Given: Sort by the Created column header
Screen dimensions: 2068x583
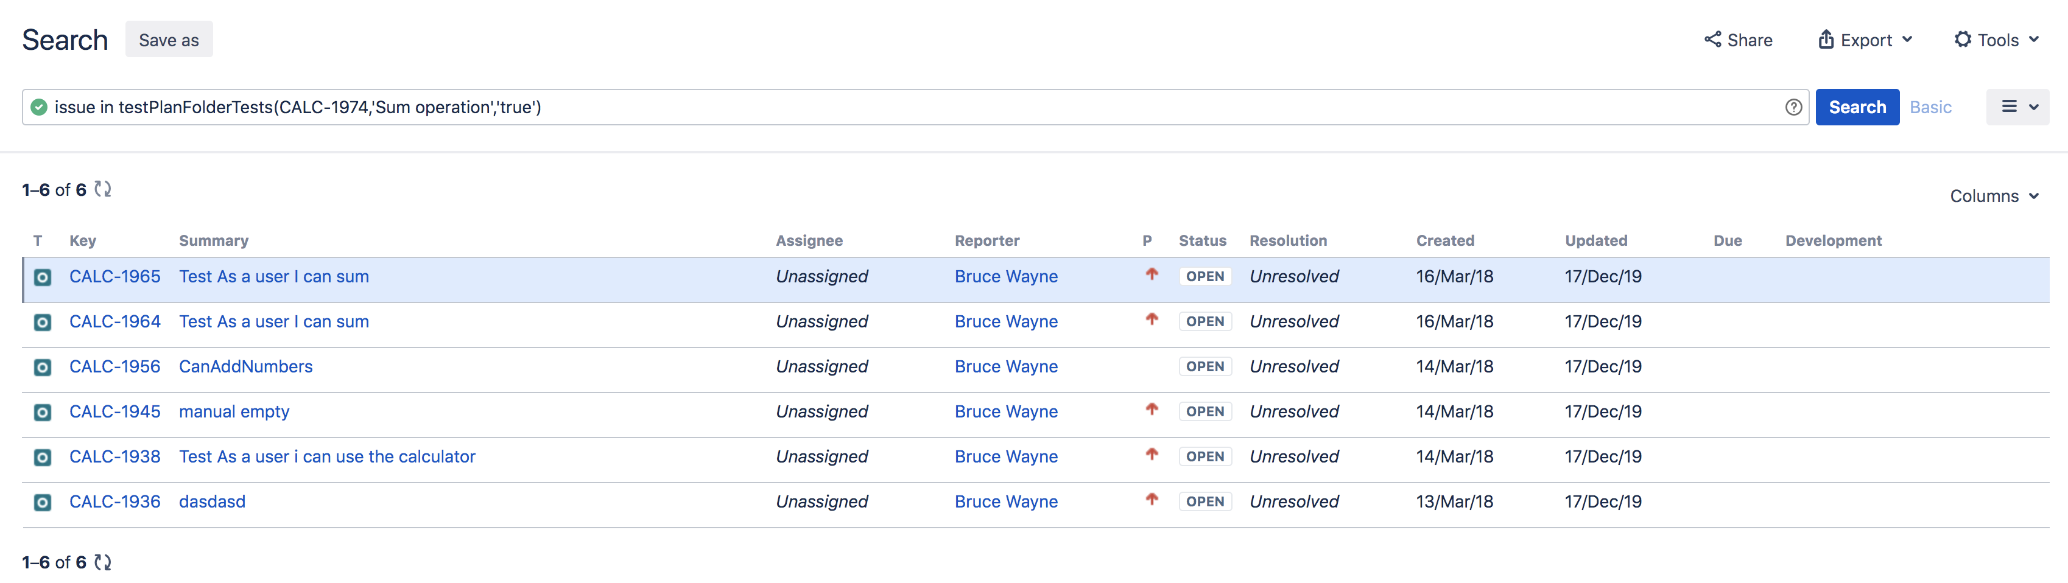Looking at the screenshot, I should pyautogui.click(x=1445, y=240).
